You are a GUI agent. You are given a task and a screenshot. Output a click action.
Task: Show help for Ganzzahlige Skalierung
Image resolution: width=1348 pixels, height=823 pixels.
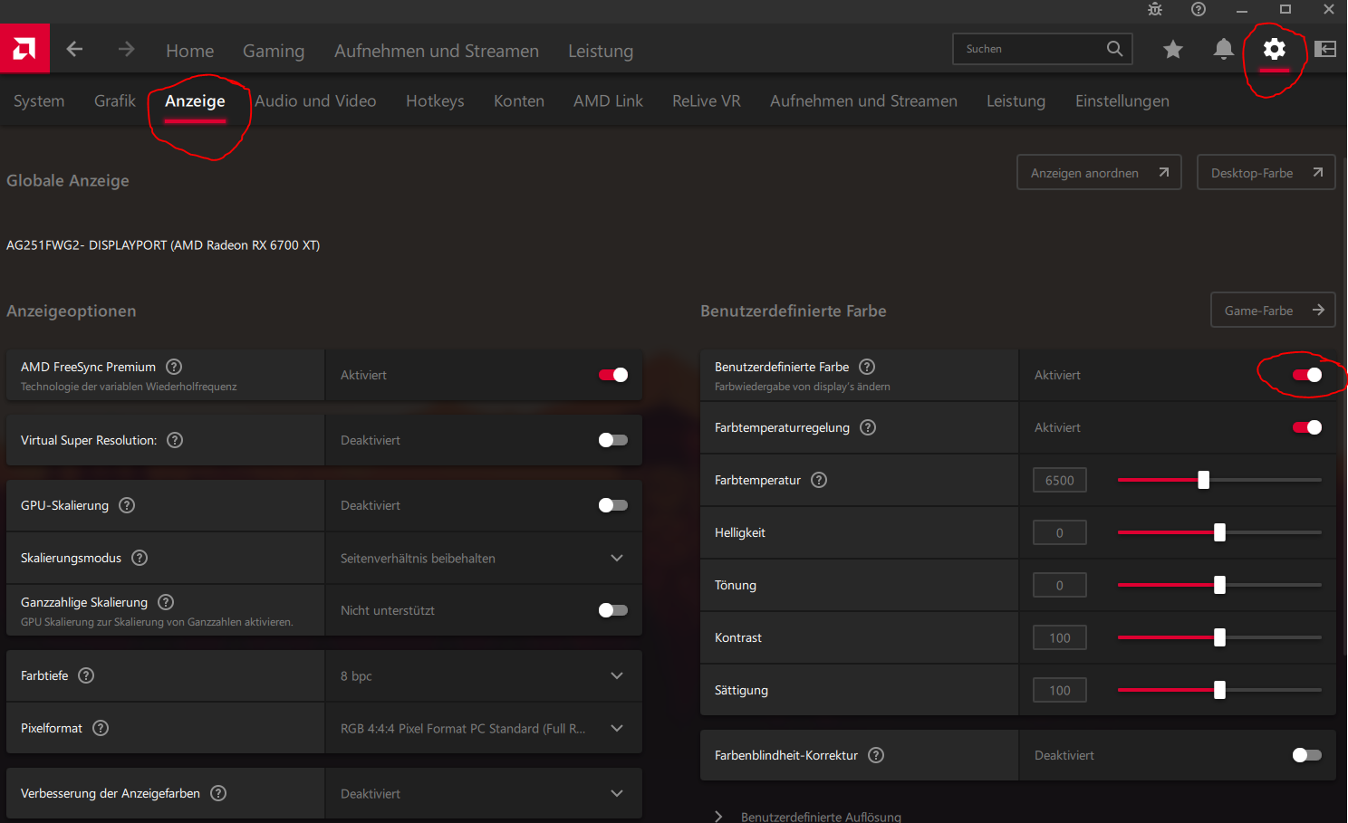(166, 602)
